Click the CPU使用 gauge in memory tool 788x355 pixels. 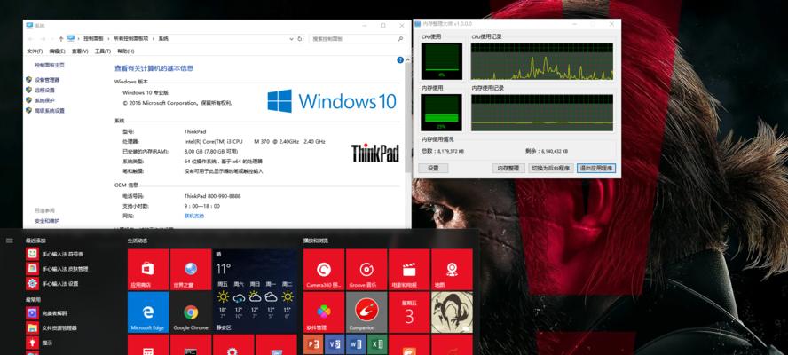(441, 61)
